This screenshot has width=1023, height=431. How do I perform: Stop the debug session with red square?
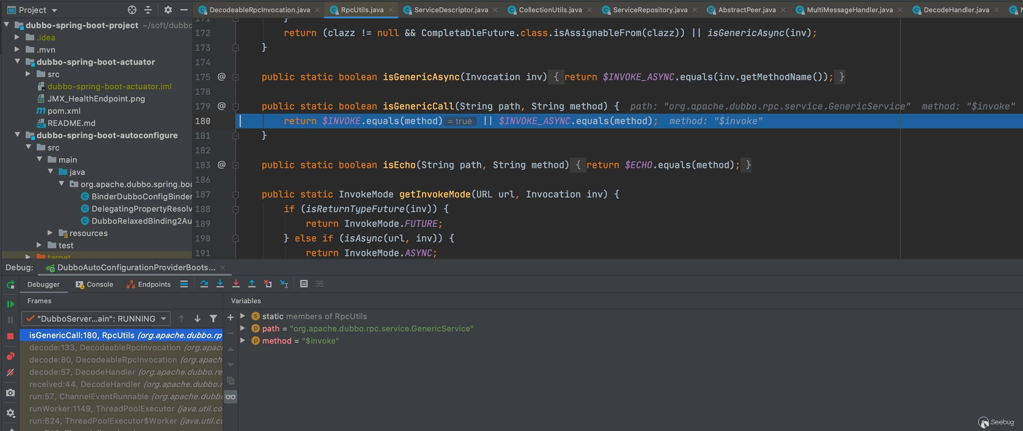[x=11, y=336]
